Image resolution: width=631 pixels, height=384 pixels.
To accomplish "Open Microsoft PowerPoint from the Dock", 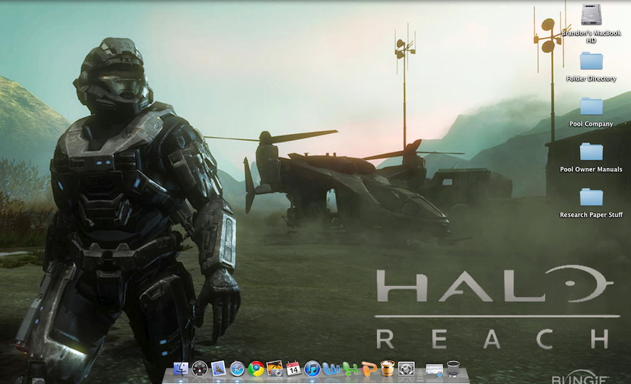I will click(369, 369).
